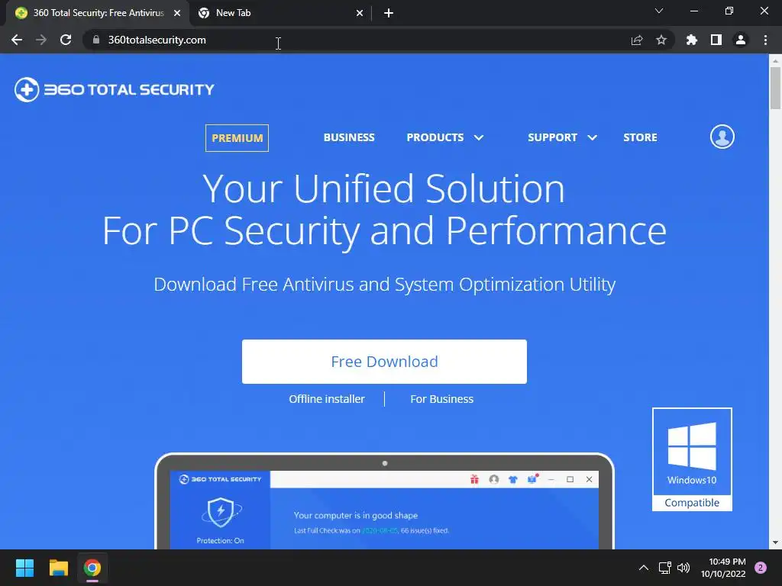Click the padlock site info icon
Image resolution: width=782 pixels, height=586 pixels.
96,40
